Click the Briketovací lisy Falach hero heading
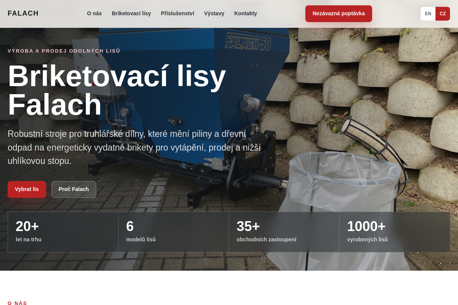458x305 pixels. point(117,90)
